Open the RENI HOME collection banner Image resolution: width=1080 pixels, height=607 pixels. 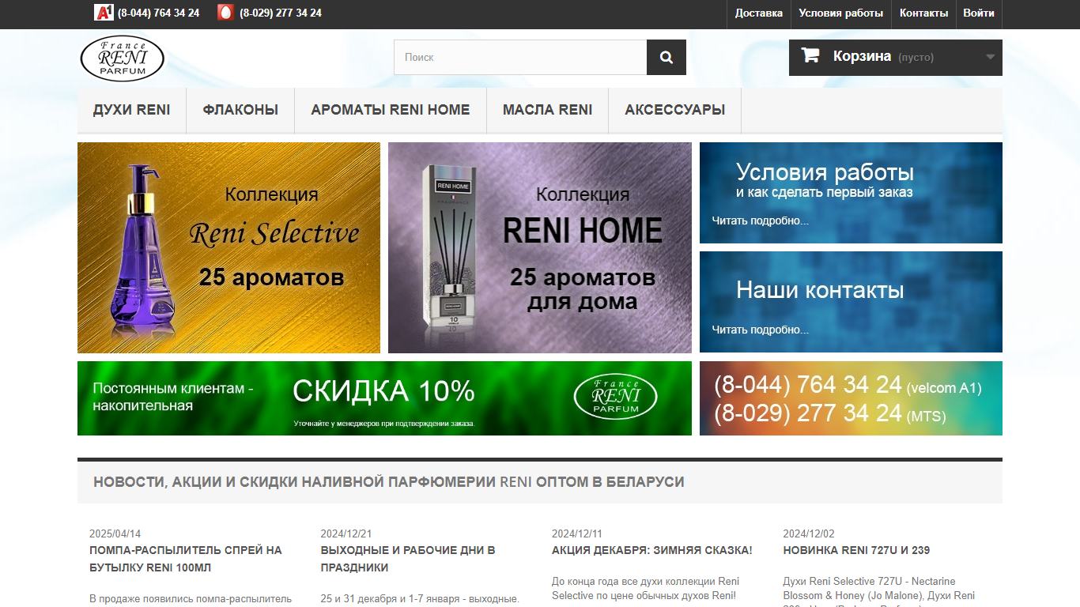(x=540, y=247)
